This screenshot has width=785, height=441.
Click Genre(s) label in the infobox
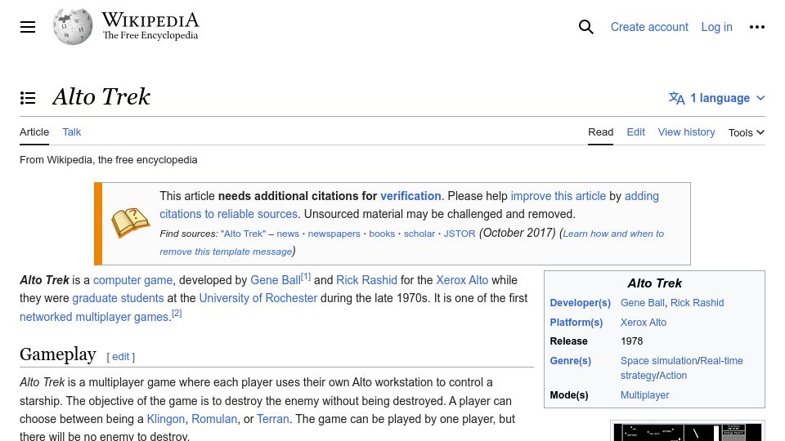pyautogui.click(x=570, y=360)
